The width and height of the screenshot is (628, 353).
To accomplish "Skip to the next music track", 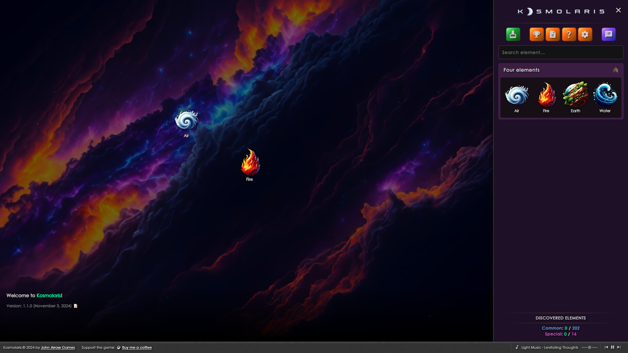I will tap(619, 347).
